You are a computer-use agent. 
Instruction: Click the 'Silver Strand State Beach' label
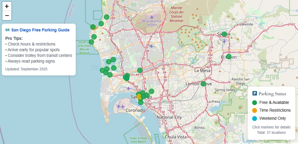(138, 140)
